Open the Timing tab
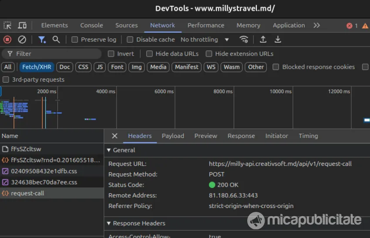 pyautogui.click(x=308, y=136)
